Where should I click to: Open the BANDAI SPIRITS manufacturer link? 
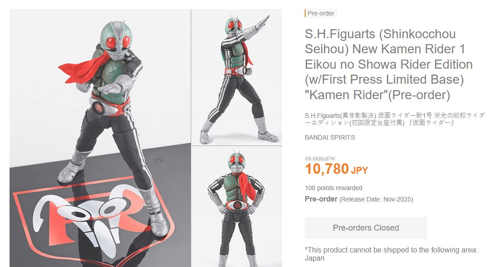click(x=330, y=137)
